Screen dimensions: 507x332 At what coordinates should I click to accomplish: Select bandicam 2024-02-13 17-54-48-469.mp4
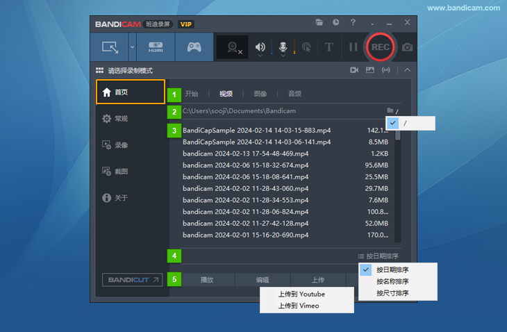pyautogui.click(x=246, y=153)
